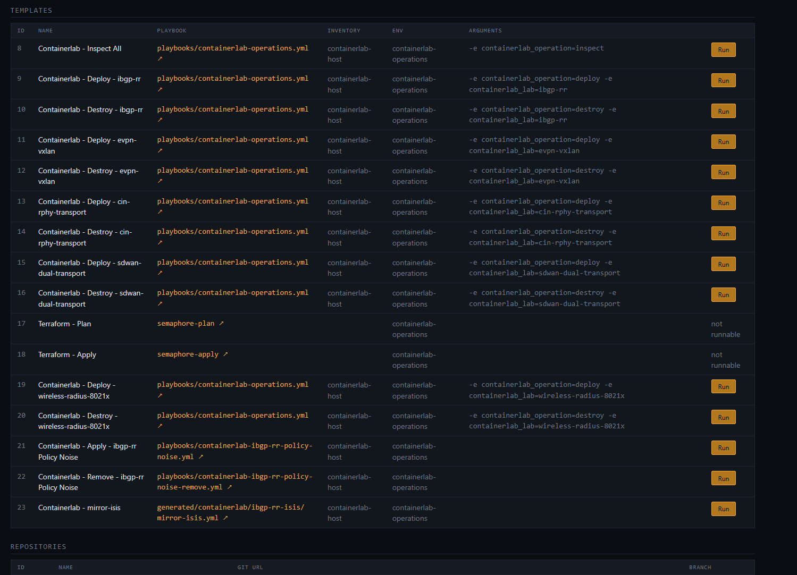Viewport: 797px width, 575px height.
Task: Click the 'Containerlab - Remove - ibgp-rr Policy Noise' name
Action: (x=91, y=482)
